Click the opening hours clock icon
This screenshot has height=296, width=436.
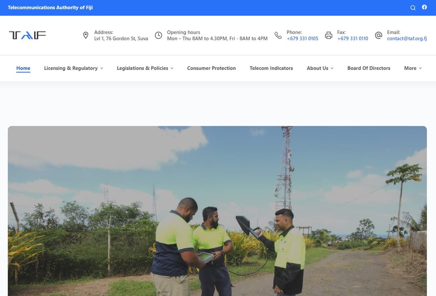pos(159,36)
